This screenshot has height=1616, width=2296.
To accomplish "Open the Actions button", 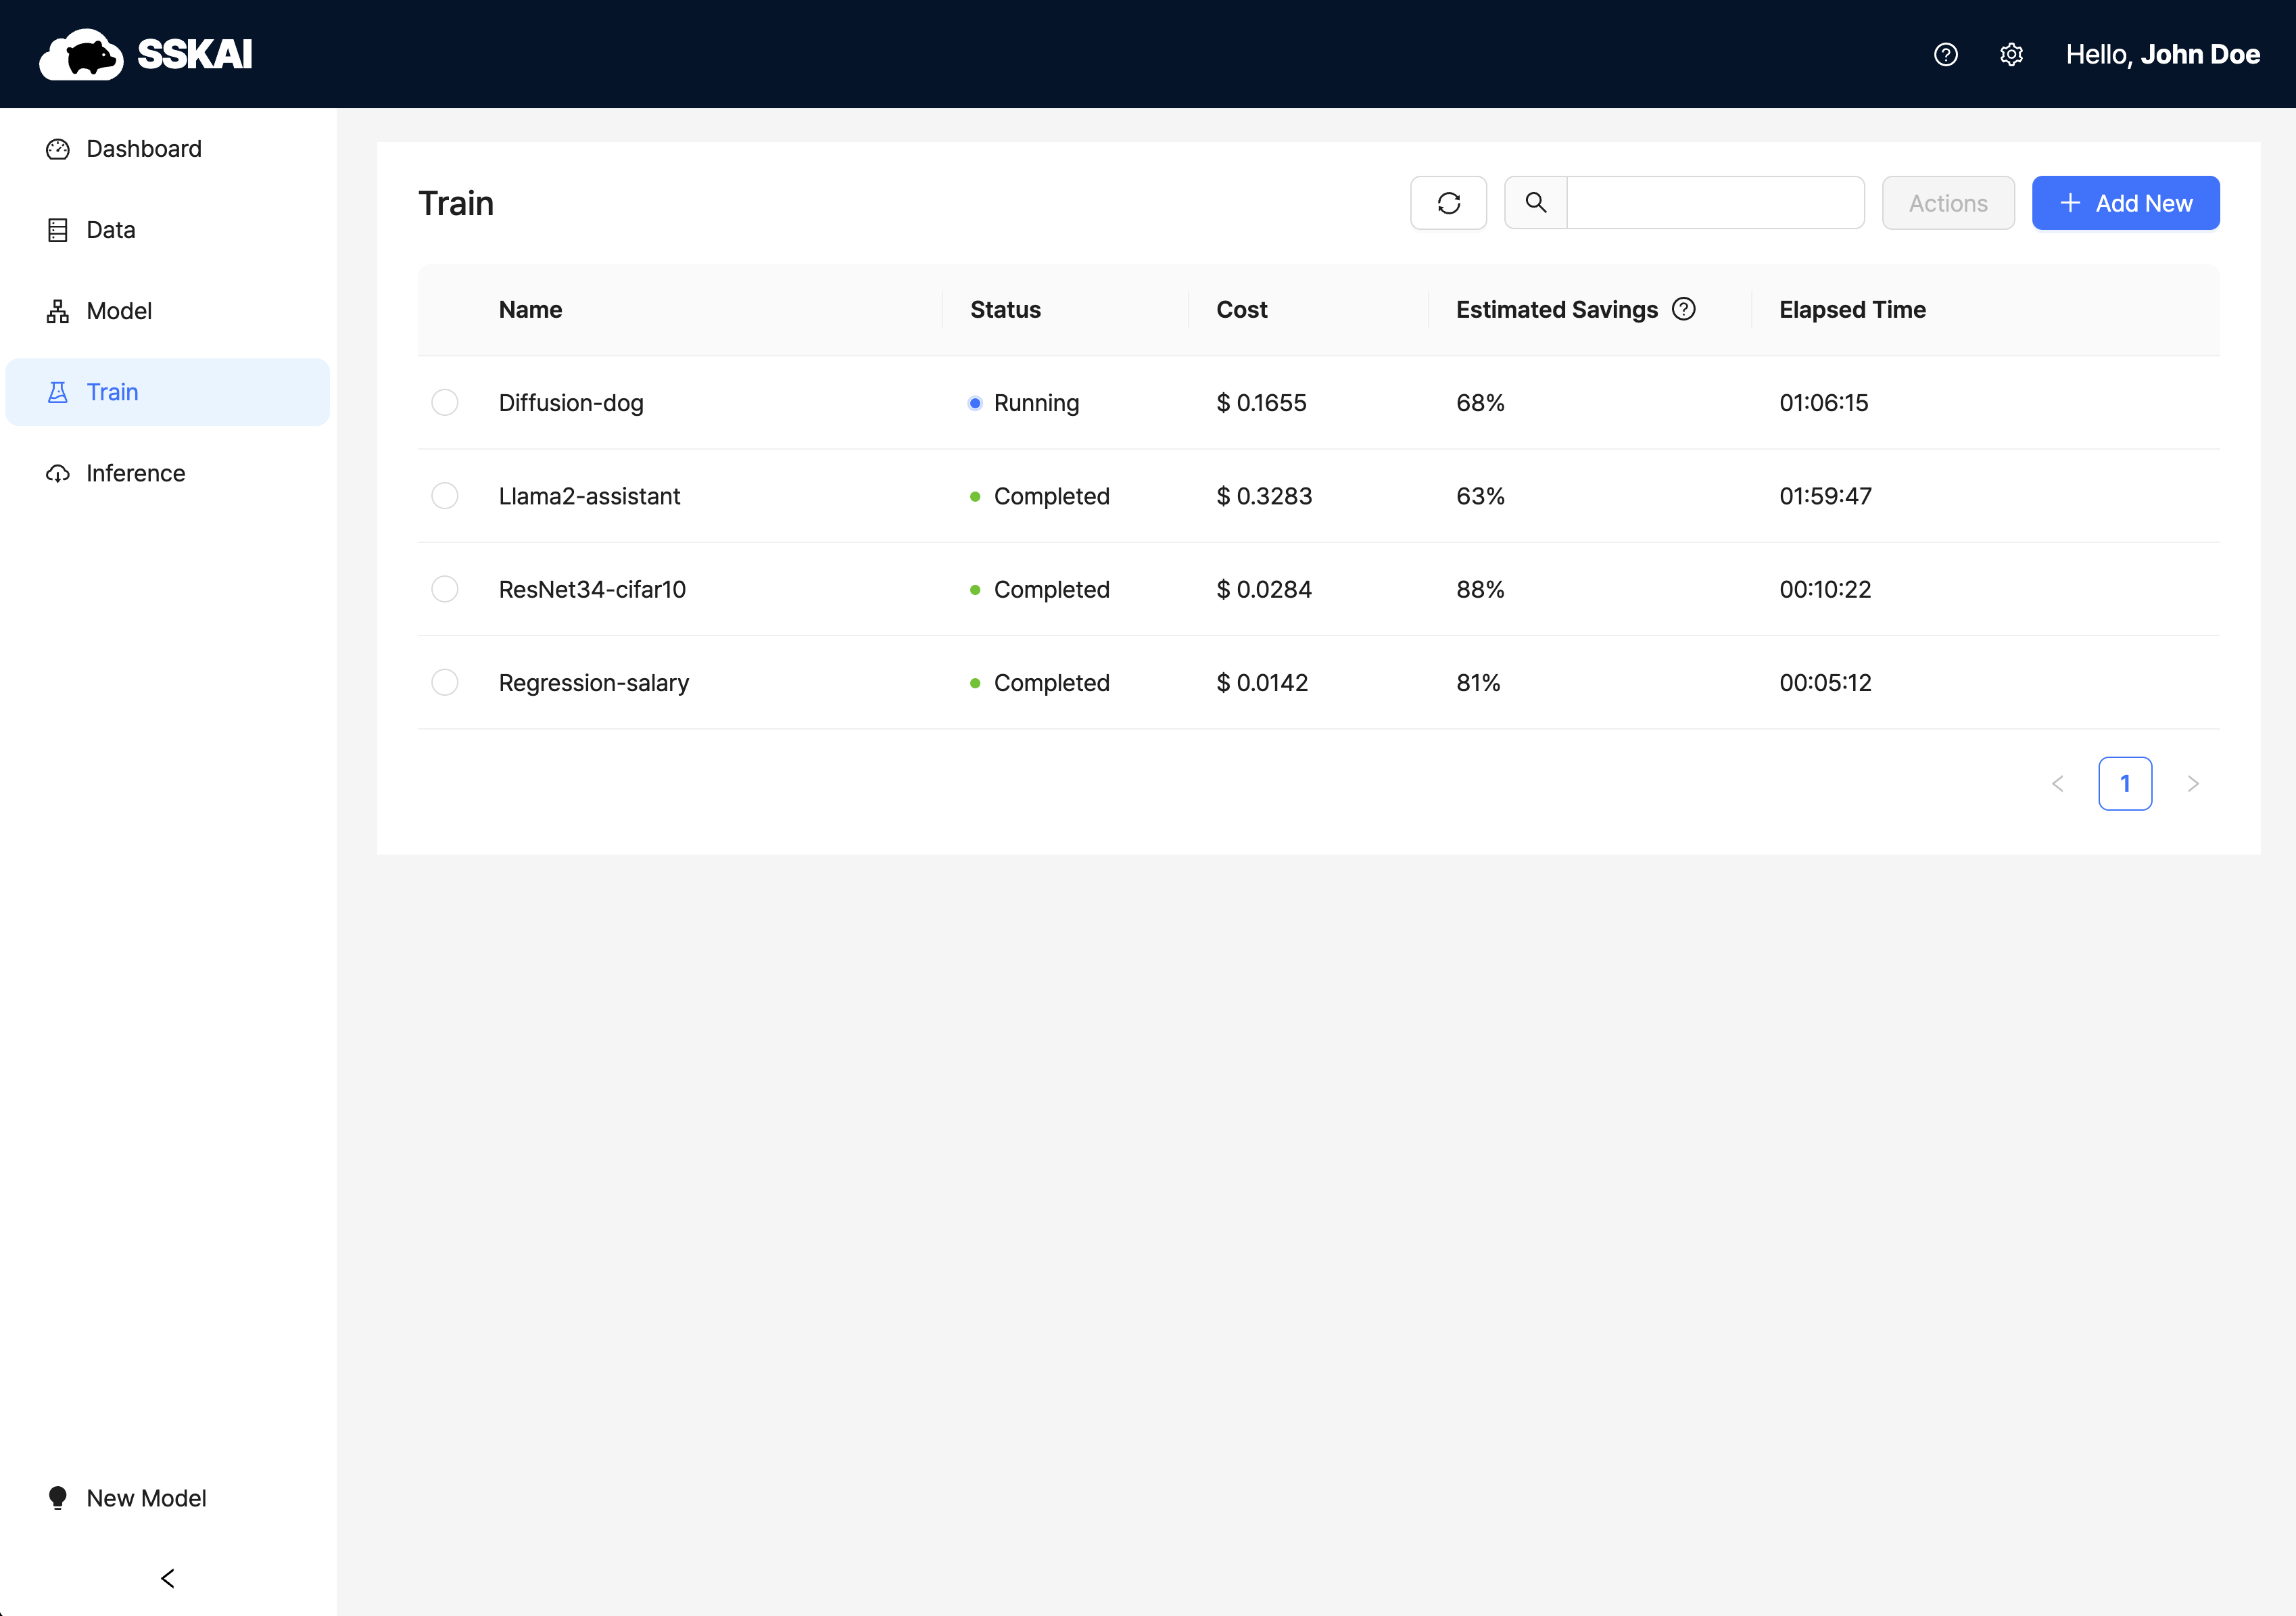I will (1947, 203).
